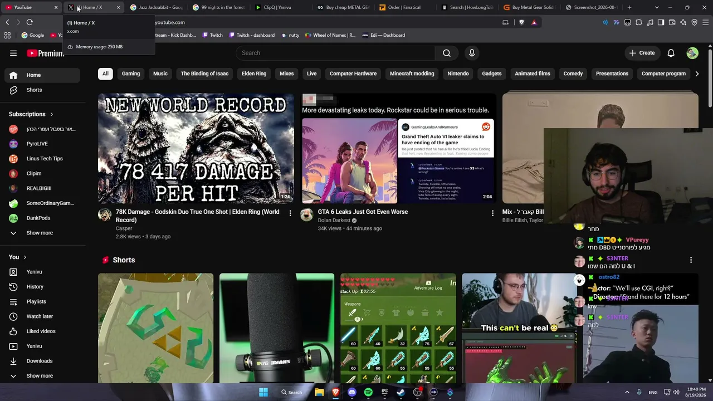Switch to the Jazz Jackrabbit browser tab
713x401 pixels.
(157, 7)
